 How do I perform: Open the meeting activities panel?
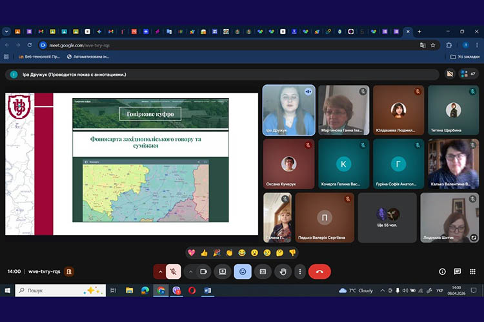pos(473,272)
